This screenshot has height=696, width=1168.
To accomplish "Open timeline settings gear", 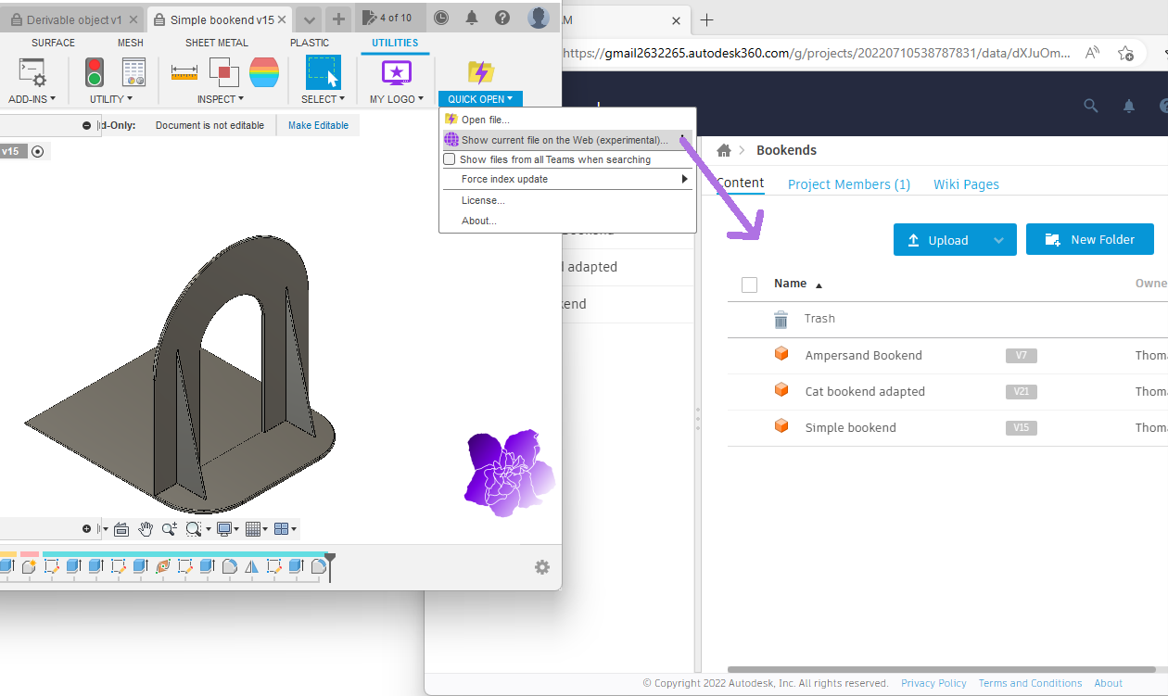I will point(542,567).
